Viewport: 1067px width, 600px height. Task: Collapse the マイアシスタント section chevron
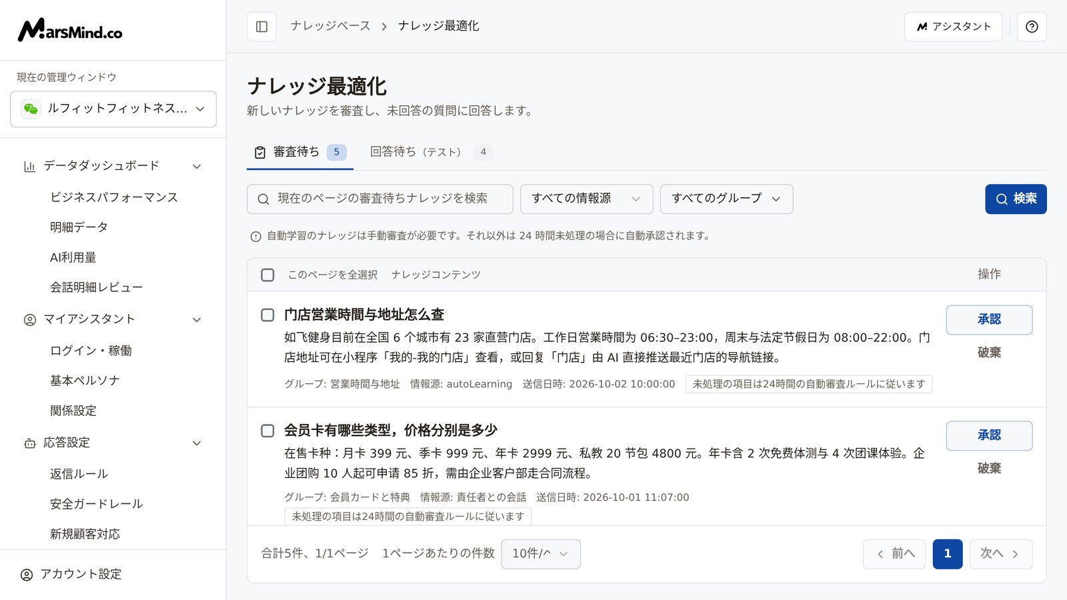click(x=197, y=319)
